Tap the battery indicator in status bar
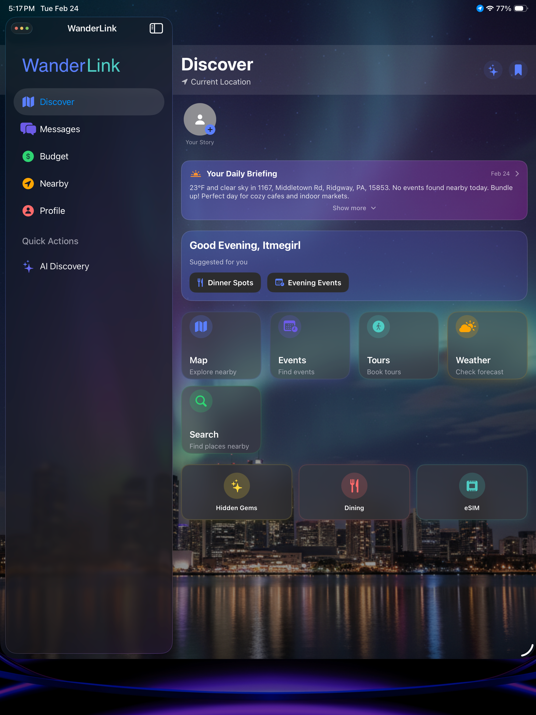Screen dimensions: 536x715 click(521, 8)
